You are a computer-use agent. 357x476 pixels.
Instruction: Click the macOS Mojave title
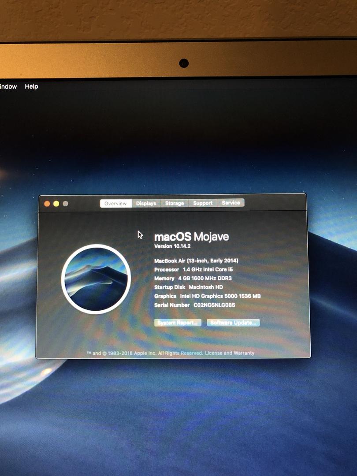[192, 237]
